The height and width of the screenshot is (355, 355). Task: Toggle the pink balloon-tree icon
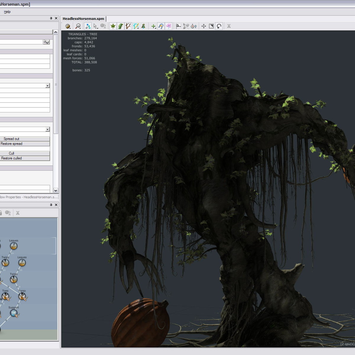pyautogui.click(x=169, y=26)
